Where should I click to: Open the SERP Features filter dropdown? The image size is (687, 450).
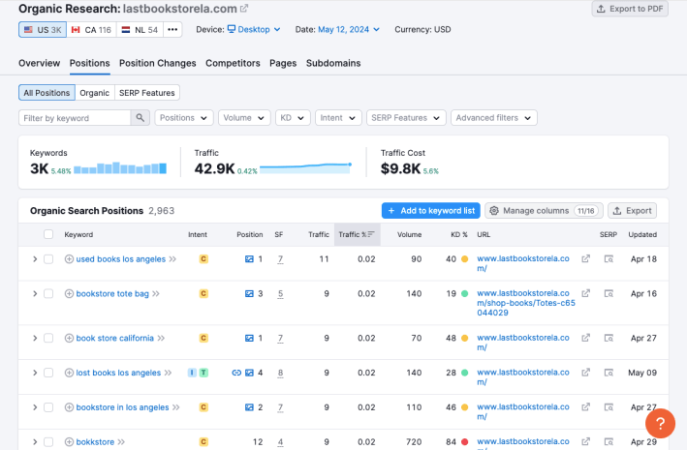pyautogui.click(x=406, y=118)
